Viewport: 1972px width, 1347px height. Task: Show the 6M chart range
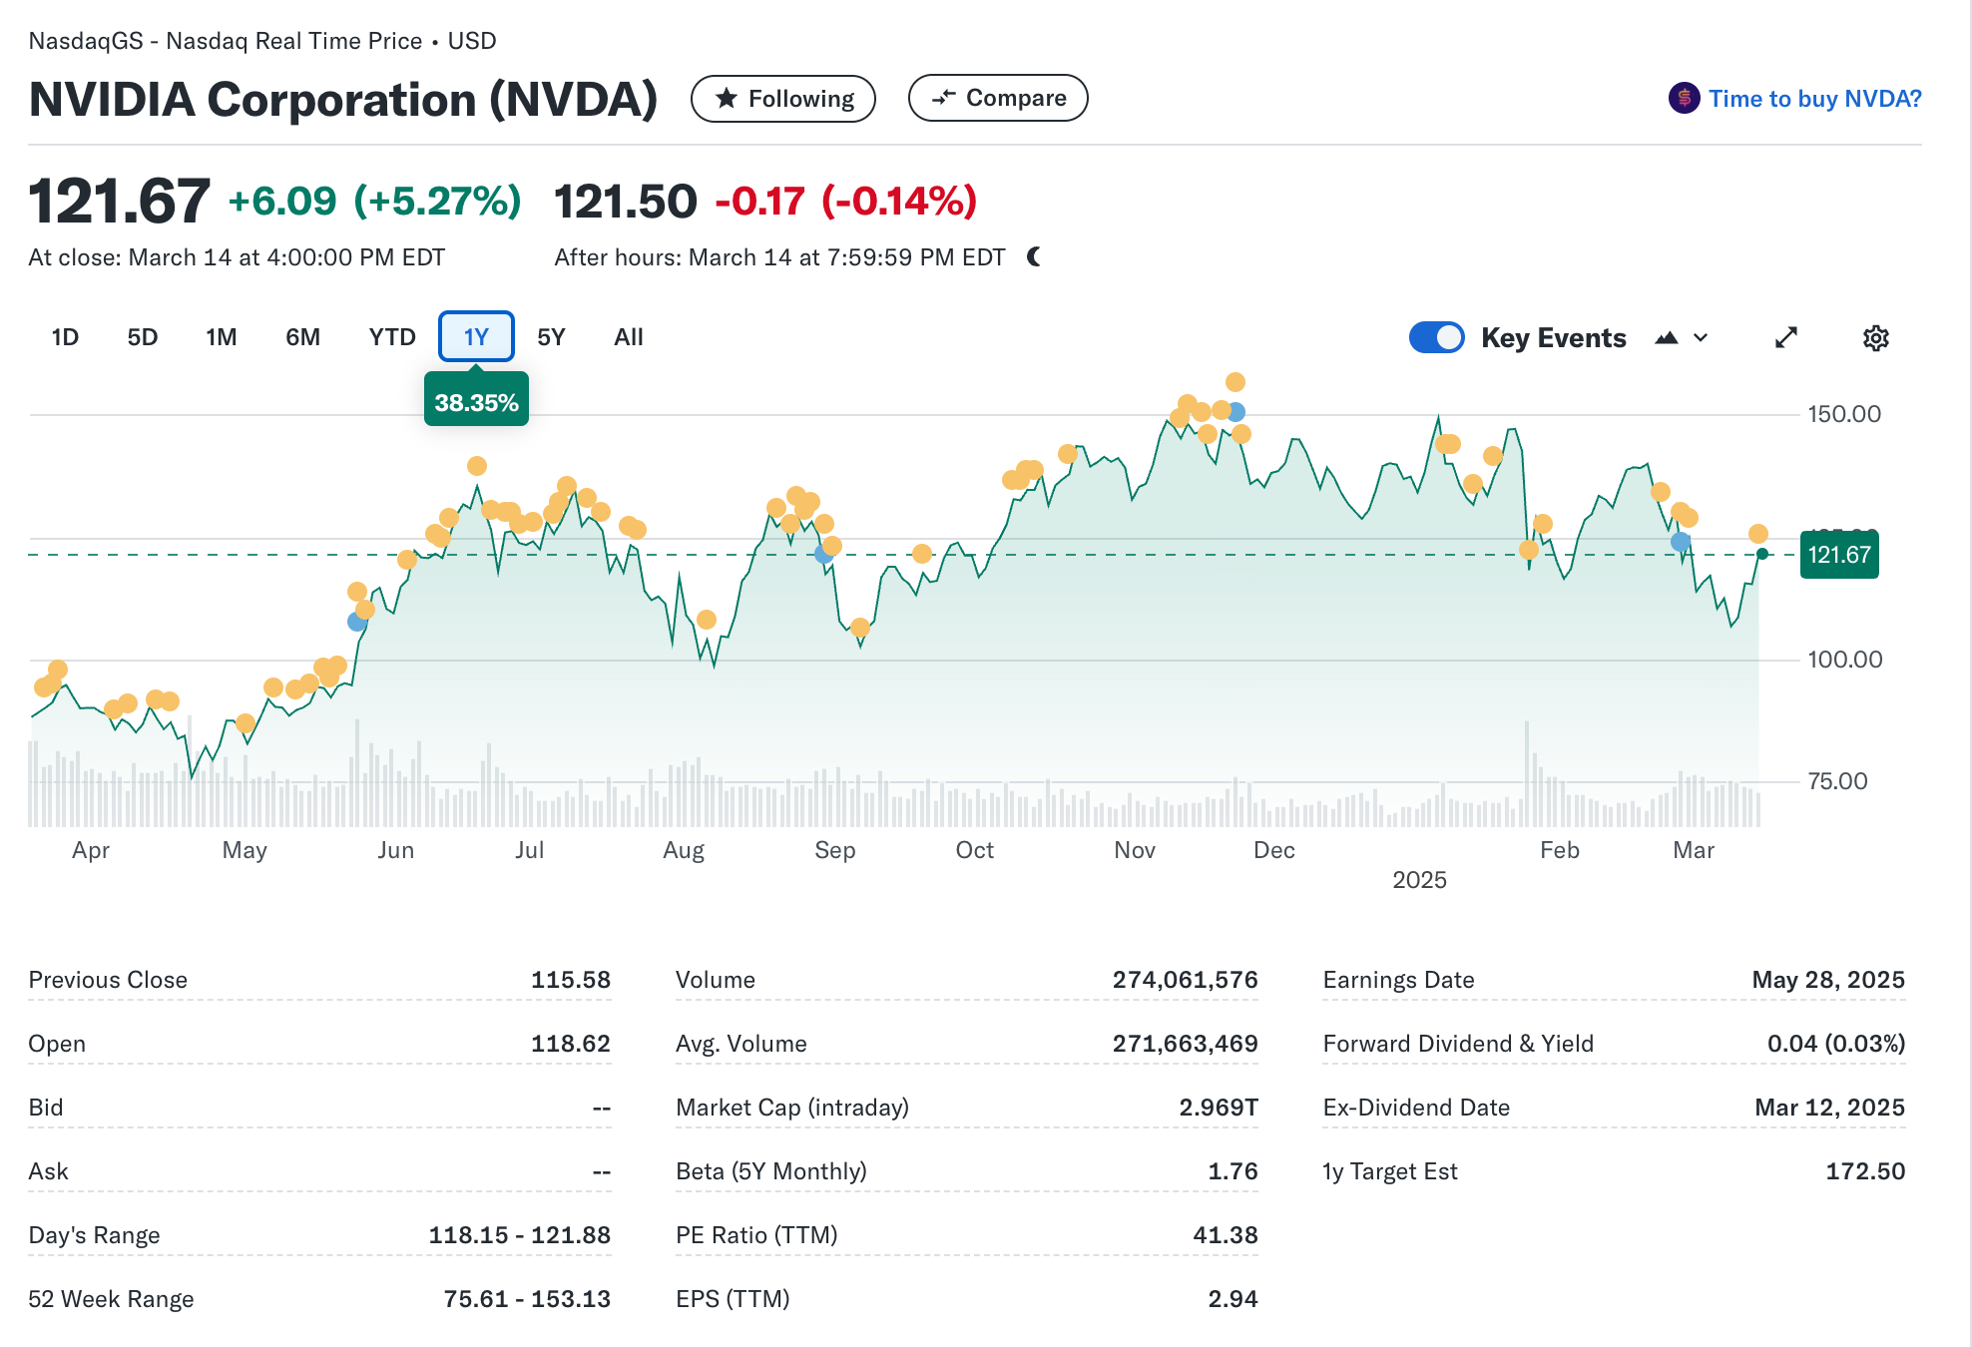point(302,337)
